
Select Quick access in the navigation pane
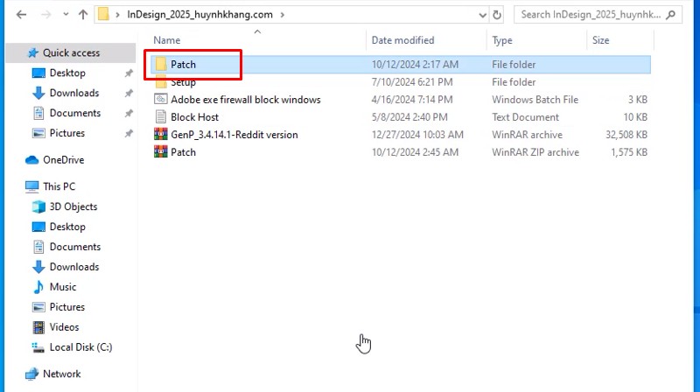(x=71, y=52)
